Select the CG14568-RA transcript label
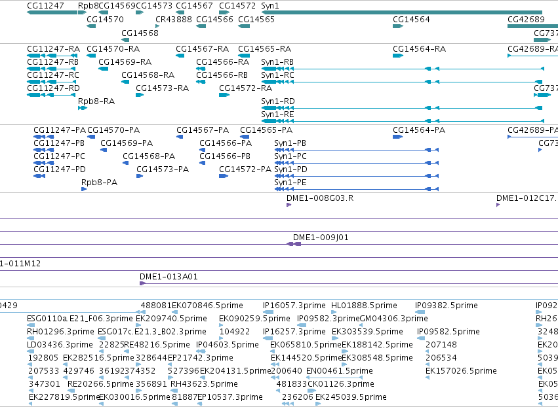The height and width of the screenshot is (407, 558). (148, 75)
